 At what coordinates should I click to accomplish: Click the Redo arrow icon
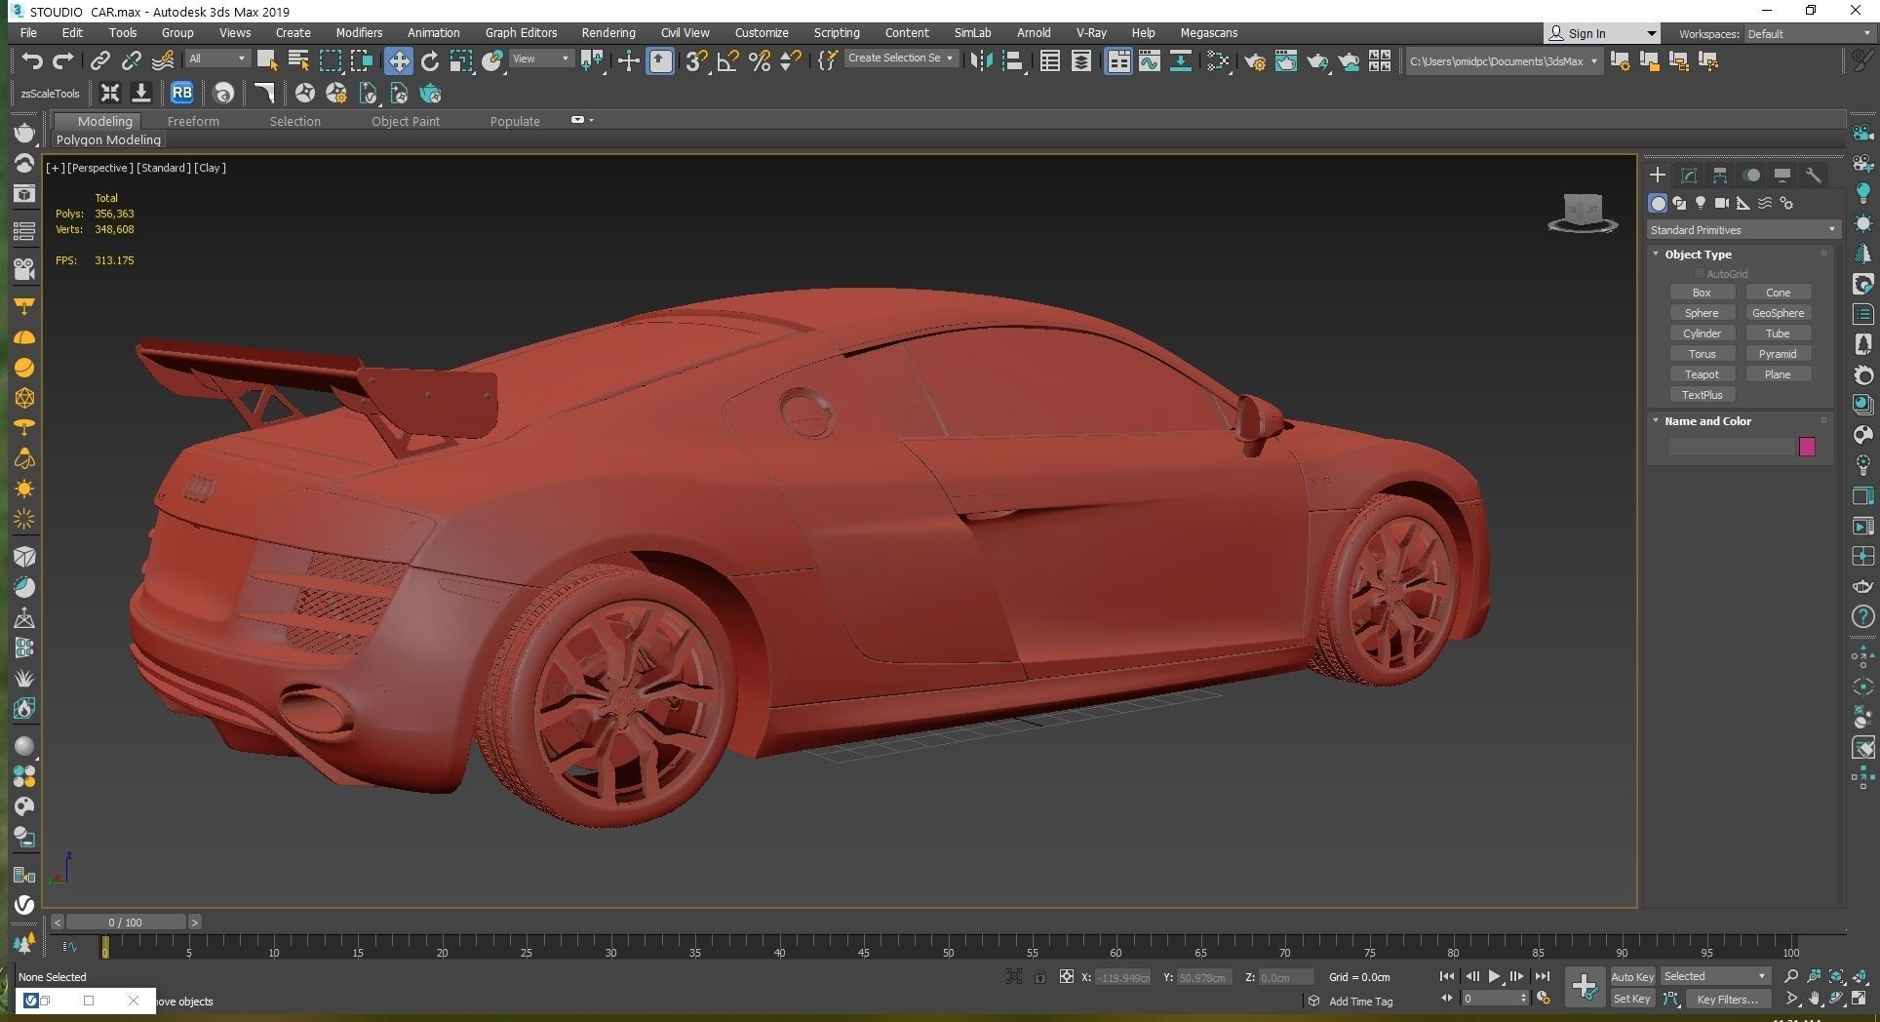pos(62,61)
